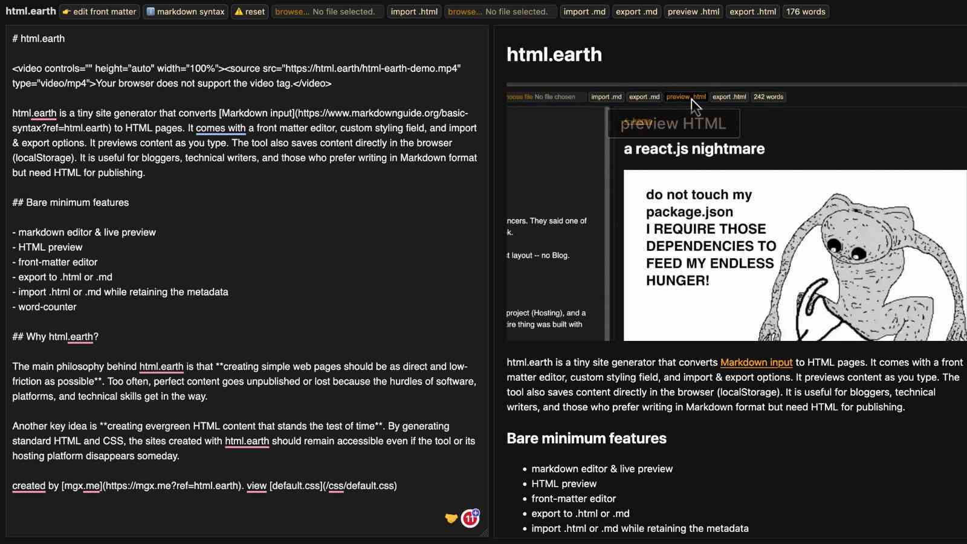Export the content as .md
The height and width of the screenshot is (544, 967).
tap(636, 11)
